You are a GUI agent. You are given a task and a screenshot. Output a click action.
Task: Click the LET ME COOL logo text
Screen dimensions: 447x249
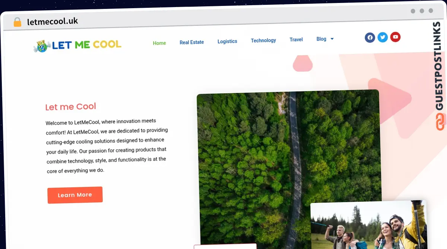click(x=86, y=45)
